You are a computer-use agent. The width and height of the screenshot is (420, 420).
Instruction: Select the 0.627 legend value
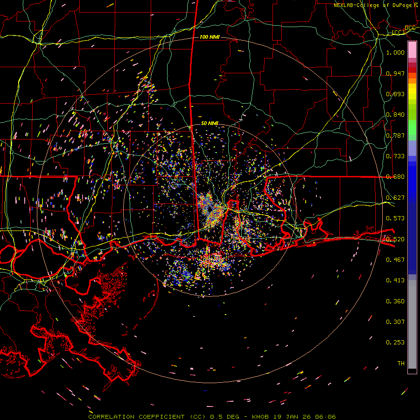tap(395, 198)
